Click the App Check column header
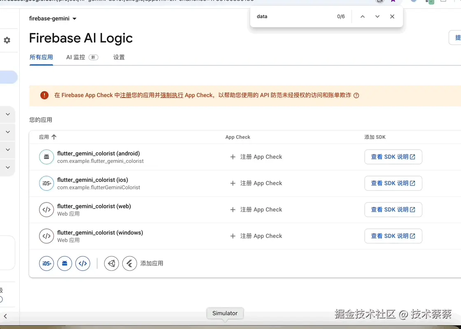461x329 pixels. coord(238,137)
